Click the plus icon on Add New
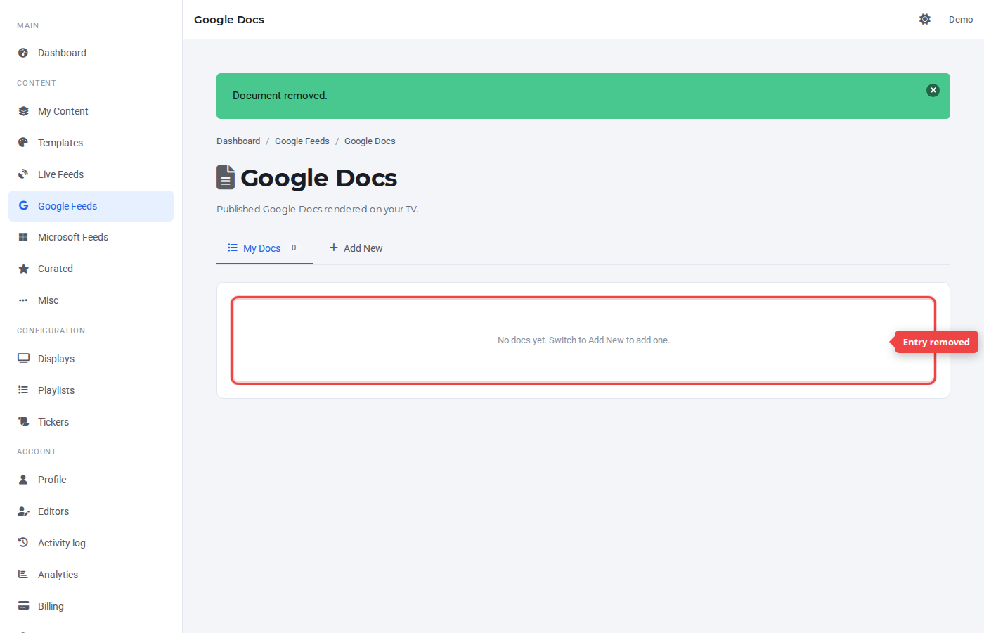Viewport: 984px width, 633px height. tap(334, 248)
